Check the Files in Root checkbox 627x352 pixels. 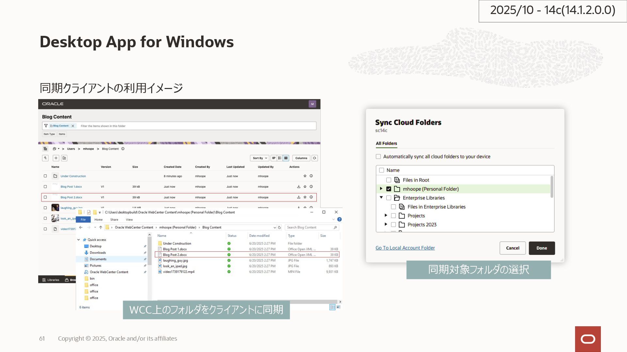(x=389, y=180)
